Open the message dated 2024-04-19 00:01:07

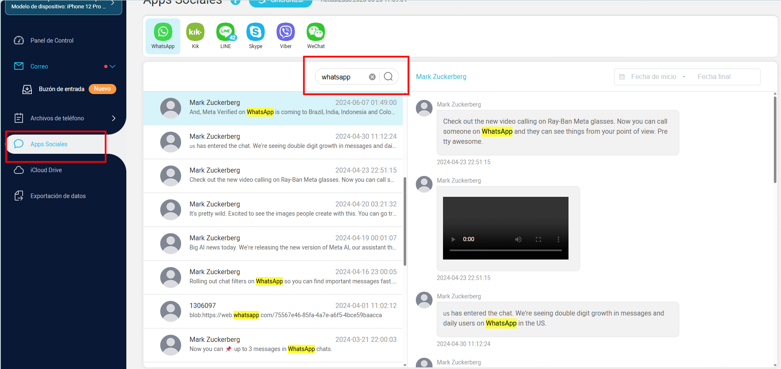click(x=273, y=244)
